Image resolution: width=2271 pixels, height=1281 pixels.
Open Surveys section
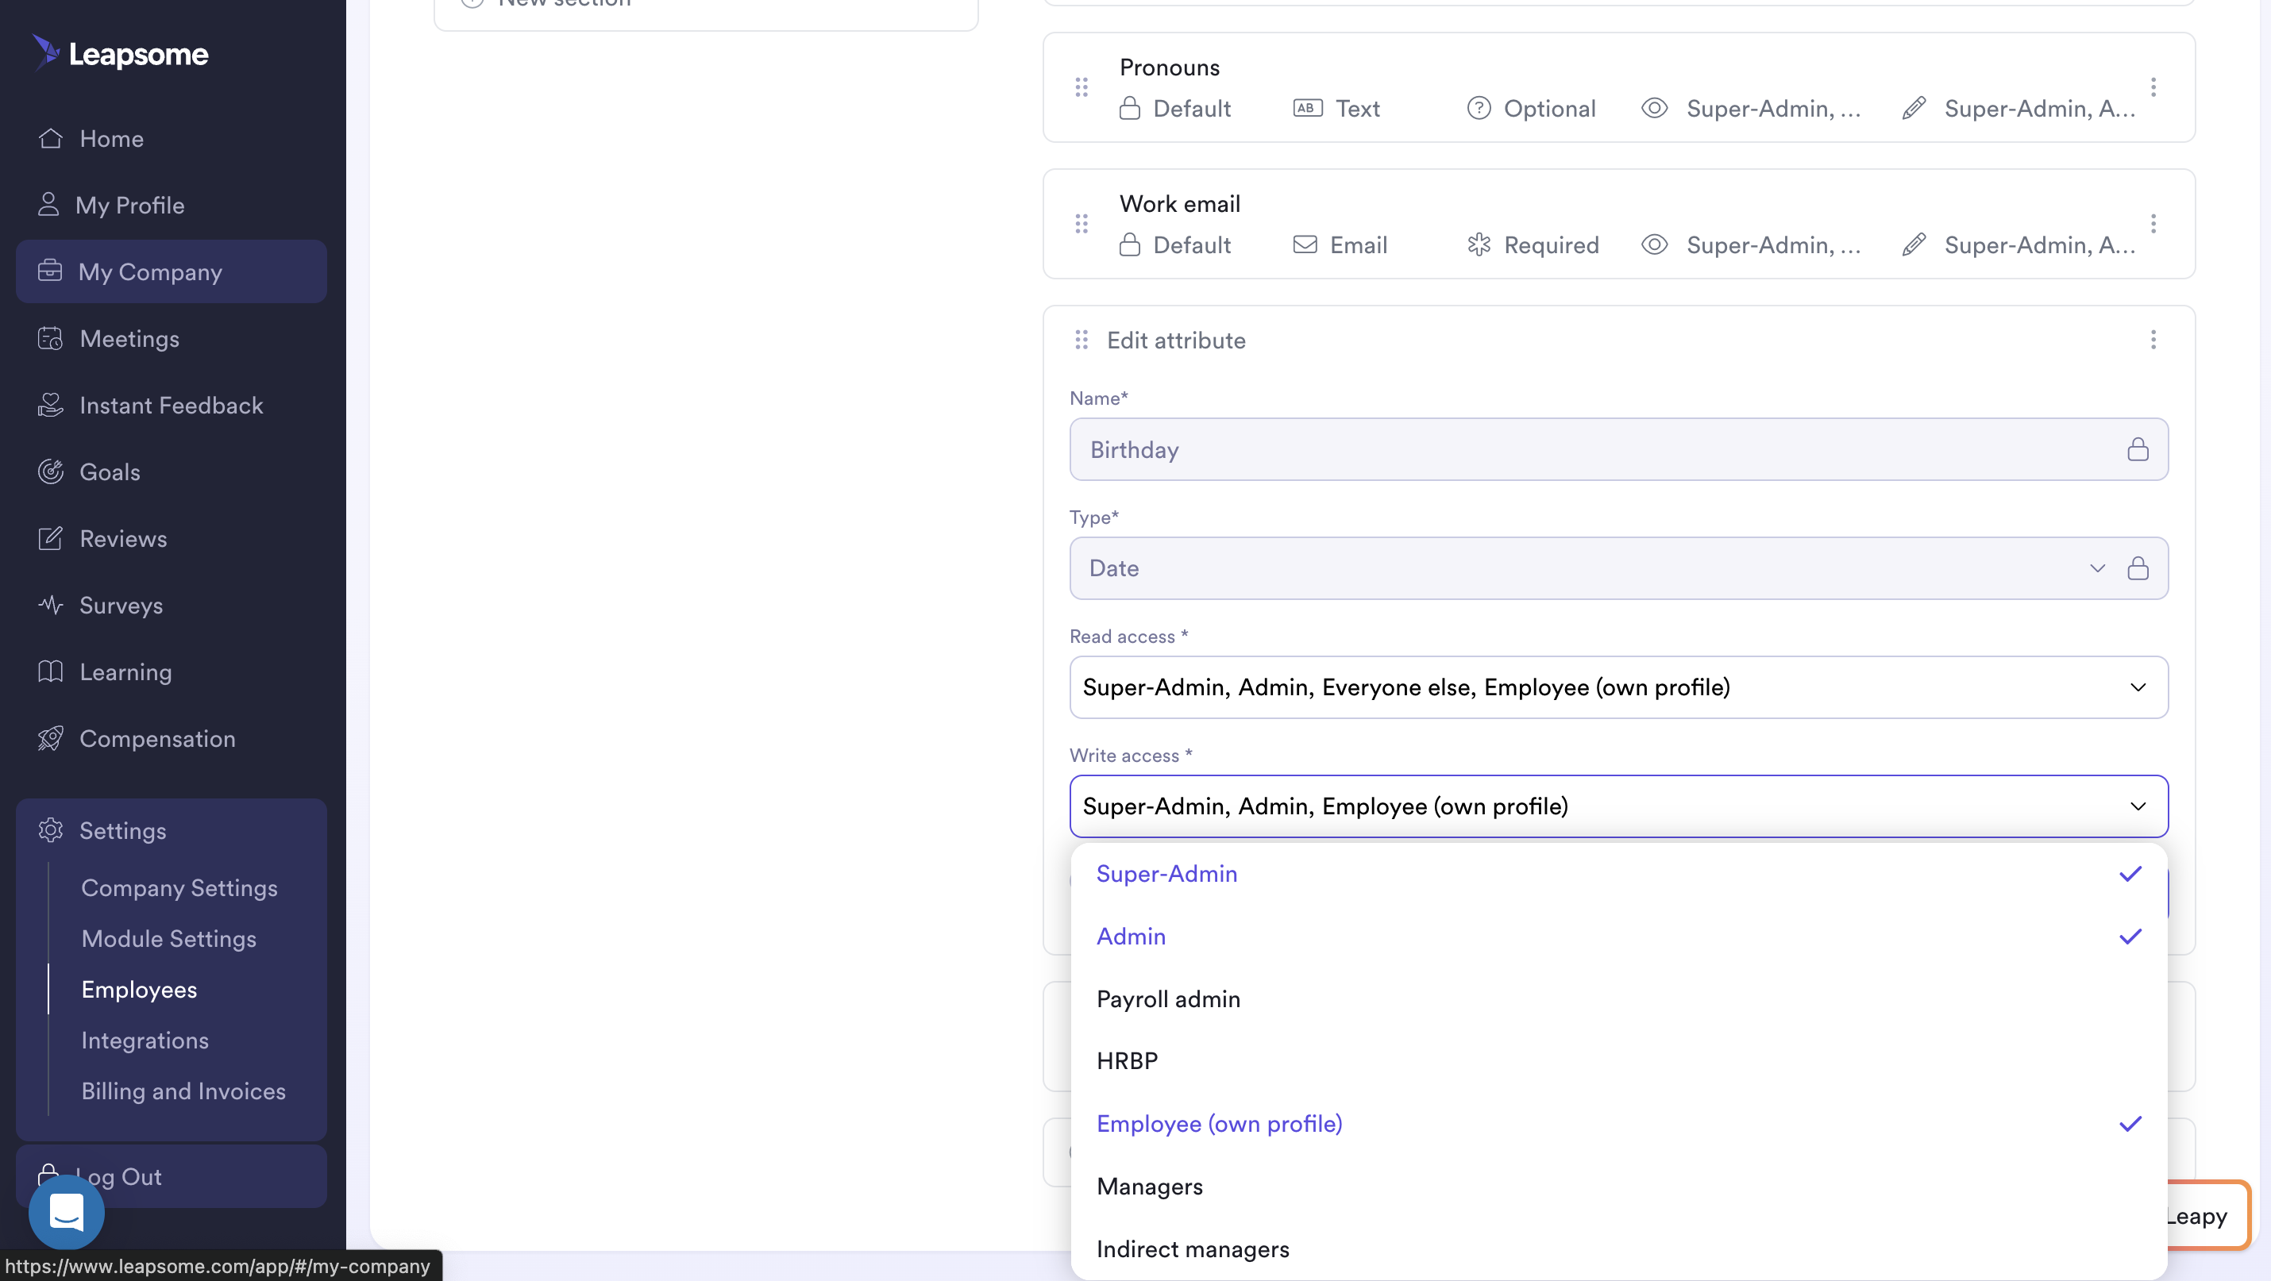(121, 606)
